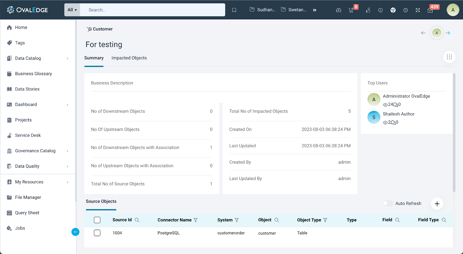
Task: Open the nine-dots options menu
Action: point(449,57)
